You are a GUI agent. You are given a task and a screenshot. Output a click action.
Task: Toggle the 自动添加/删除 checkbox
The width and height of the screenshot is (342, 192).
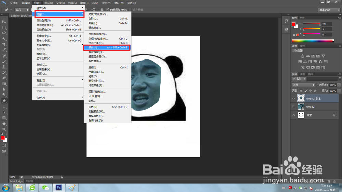point(107,10)
